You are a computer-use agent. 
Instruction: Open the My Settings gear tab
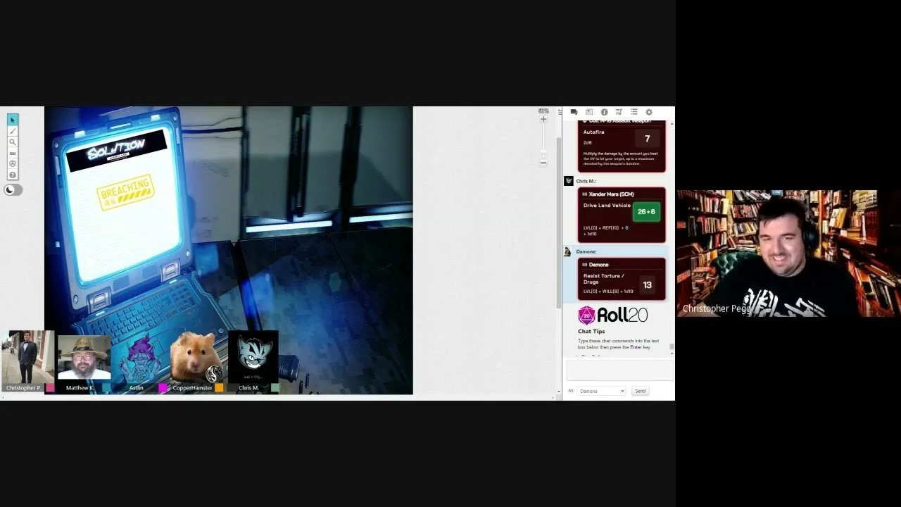coord(649,112)
